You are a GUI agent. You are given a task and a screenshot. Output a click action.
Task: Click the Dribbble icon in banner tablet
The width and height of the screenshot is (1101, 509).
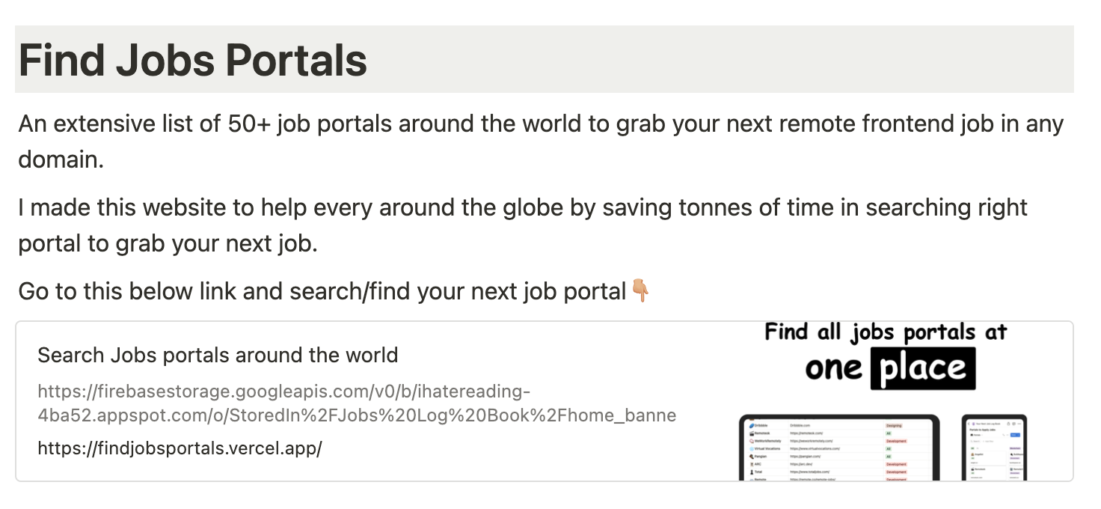753,425
